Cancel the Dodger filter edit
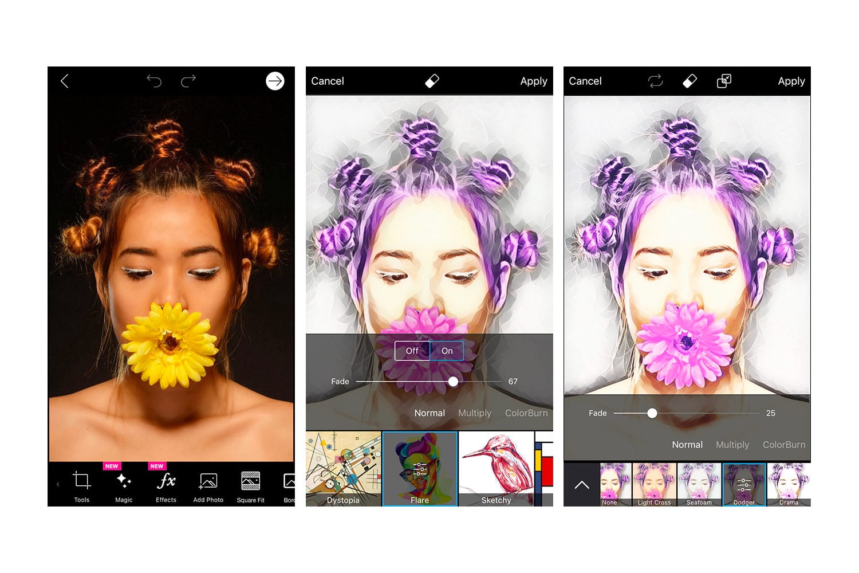 pos(585,81)
